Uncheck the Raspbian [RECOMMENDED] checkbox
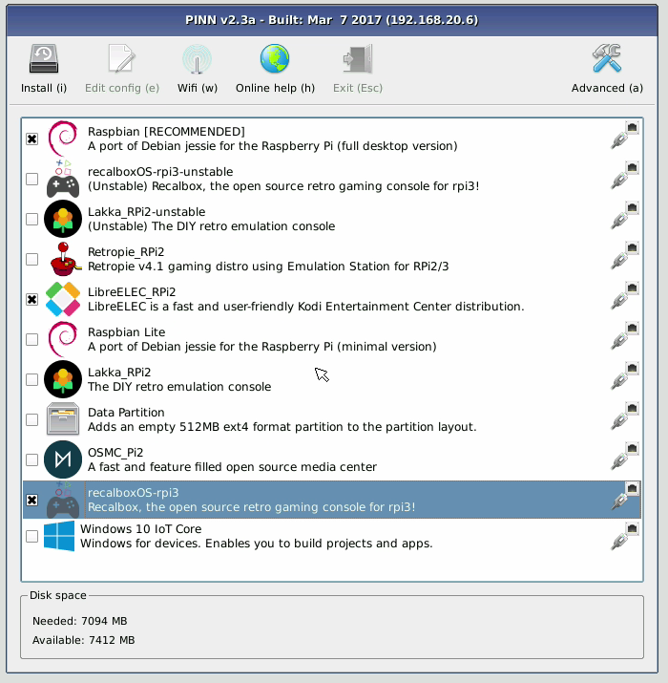The width and height of the screenshot is (668, 683). click(x=31, y=139)
